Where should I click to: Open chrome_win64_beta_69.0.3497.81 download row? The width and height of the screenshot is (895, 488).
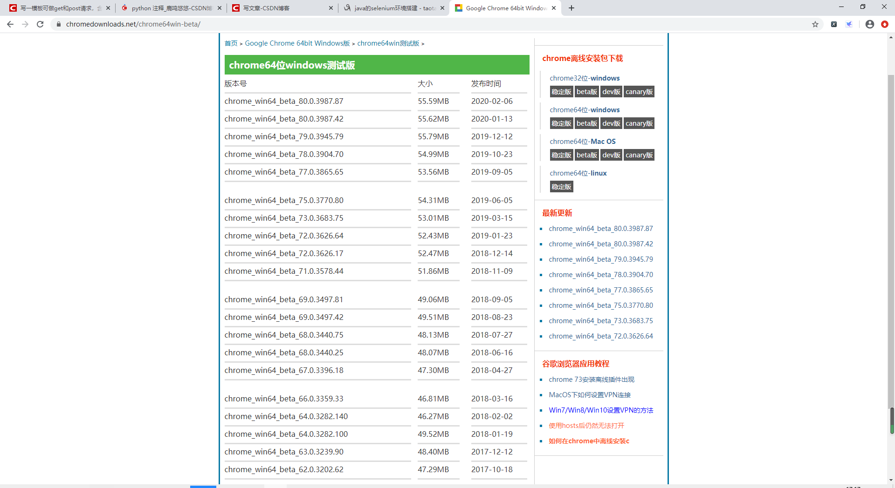(x=284, y=299)
